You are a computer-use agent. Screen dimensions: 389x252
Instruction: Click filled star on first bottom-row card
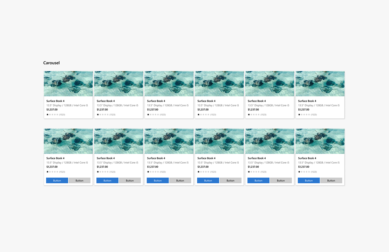tap(48, 172)
